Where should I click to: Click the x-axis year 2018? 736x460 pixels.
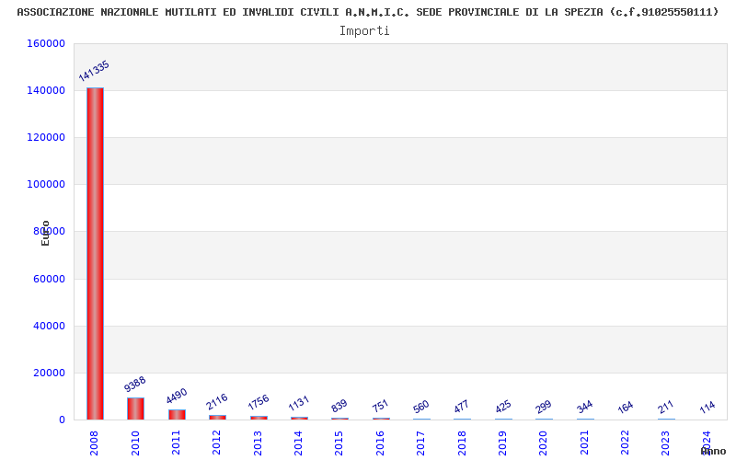coord(462,443)
